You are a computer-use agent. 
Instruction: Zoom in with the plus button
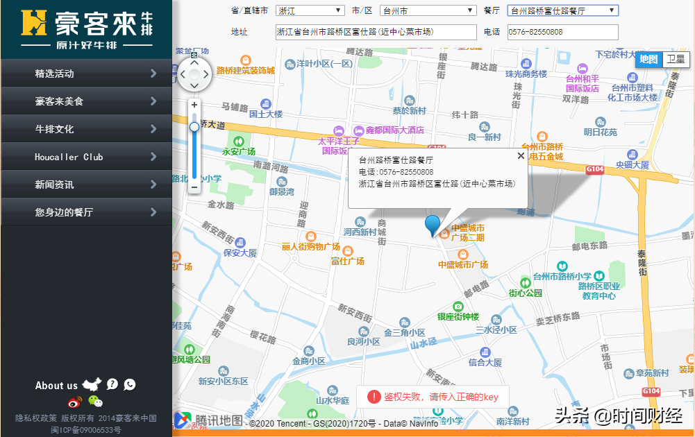(x=194, y=105)
